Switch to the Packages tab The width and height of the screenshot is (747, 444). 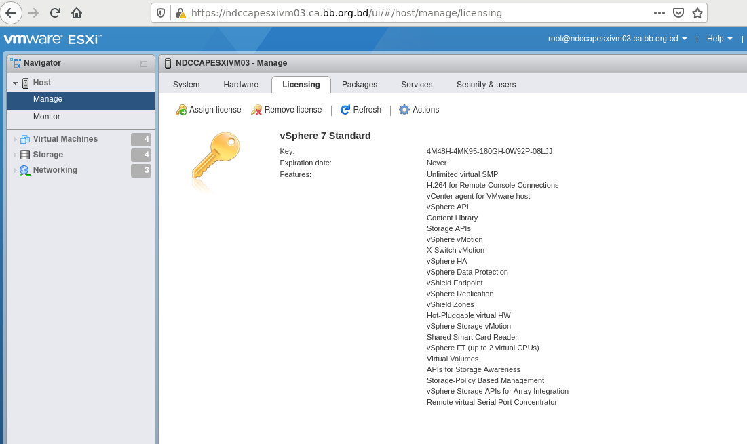(360, 84)
